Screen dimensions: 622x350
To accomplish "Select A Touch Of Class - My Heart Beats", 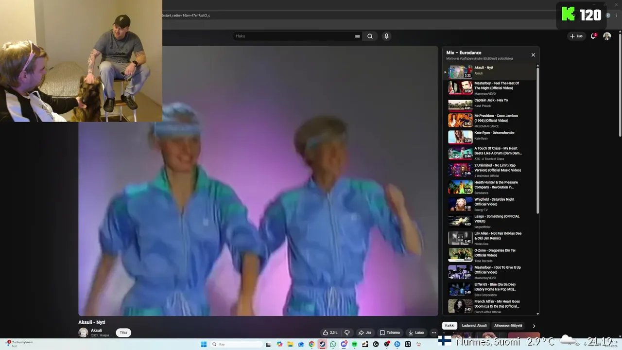I will [489, 153].
